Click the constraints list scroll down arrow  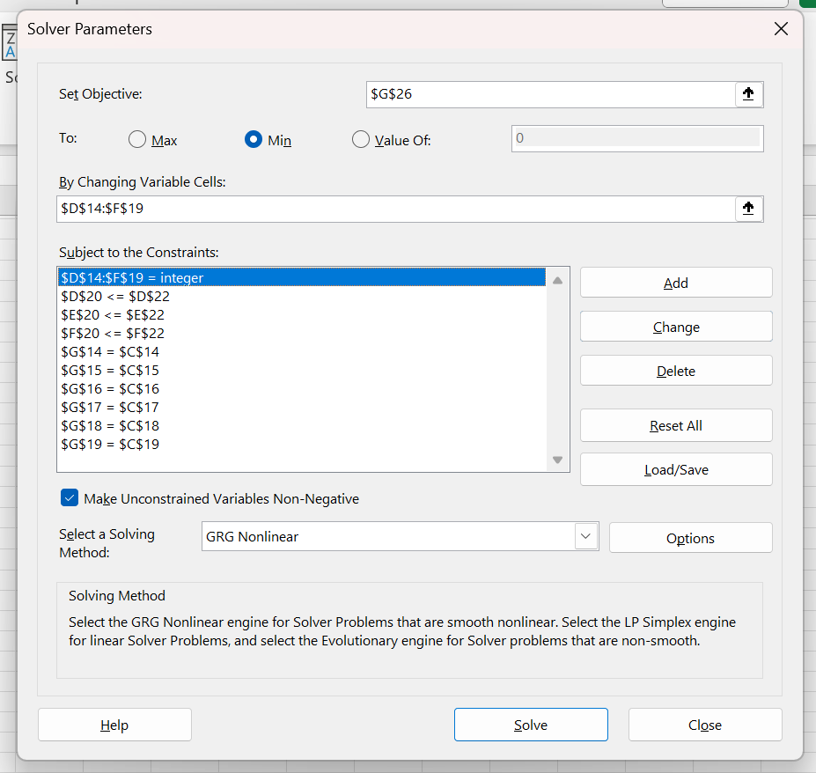(x=557, y=460)
